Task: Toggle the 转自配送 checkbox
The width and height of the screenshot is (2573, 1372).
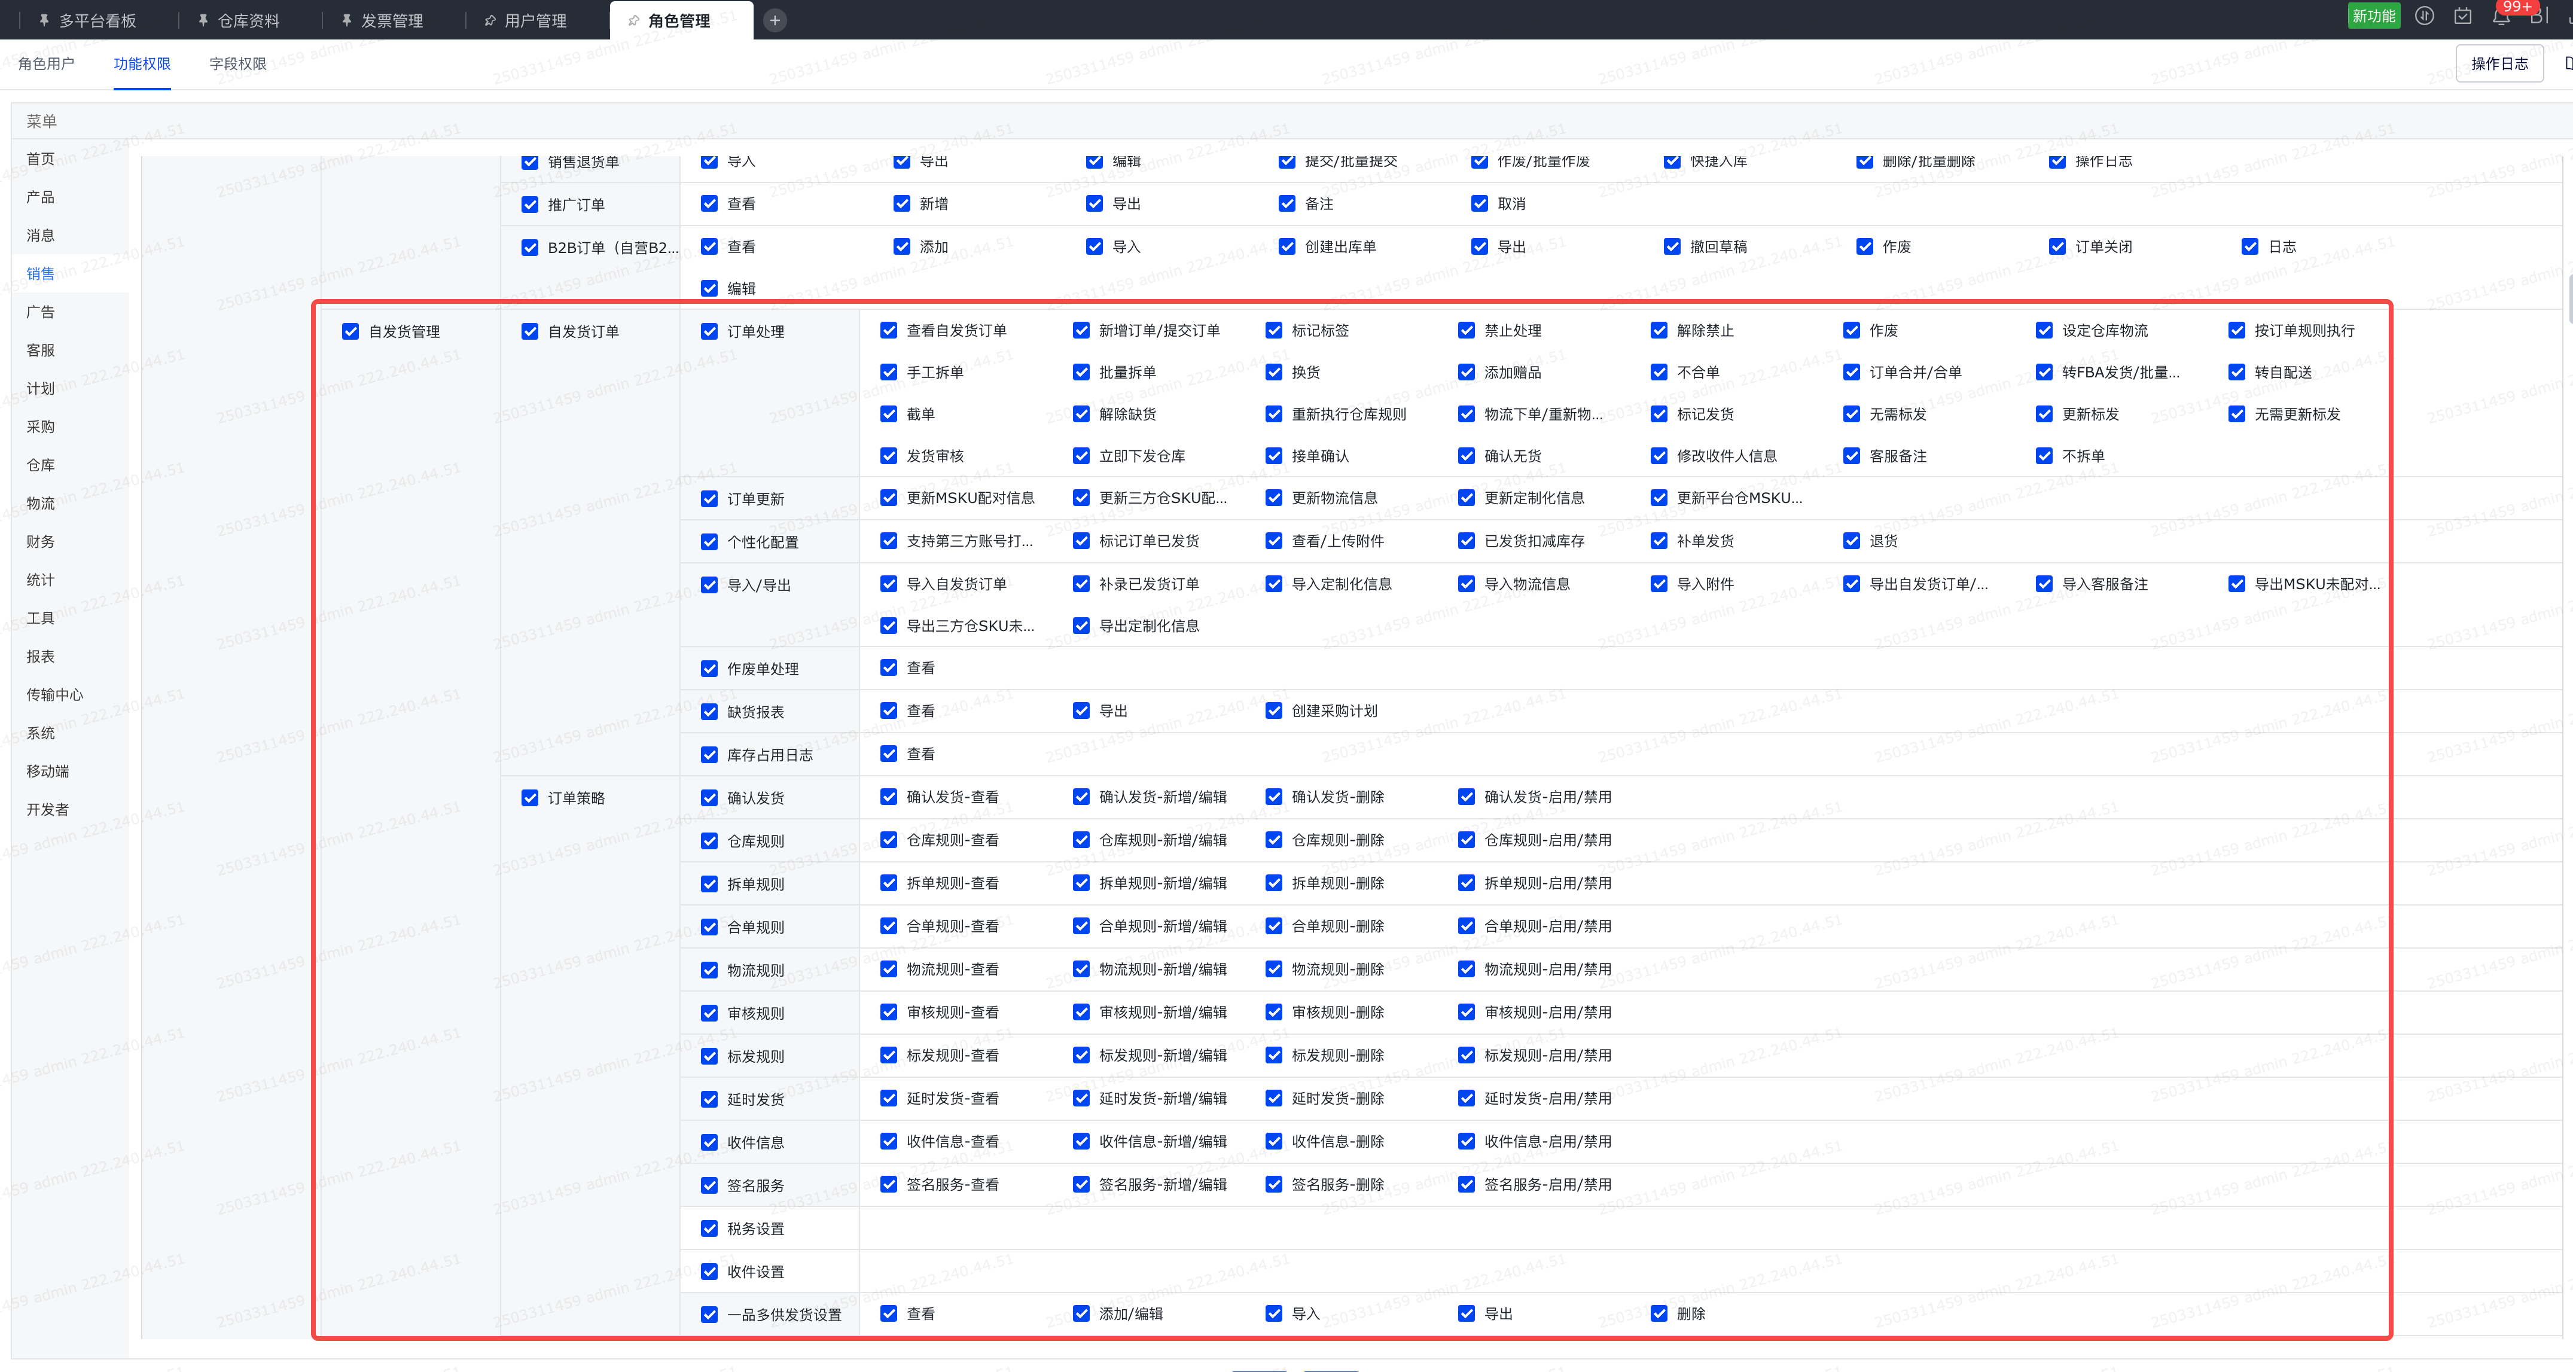Action: coord(2236,373)
